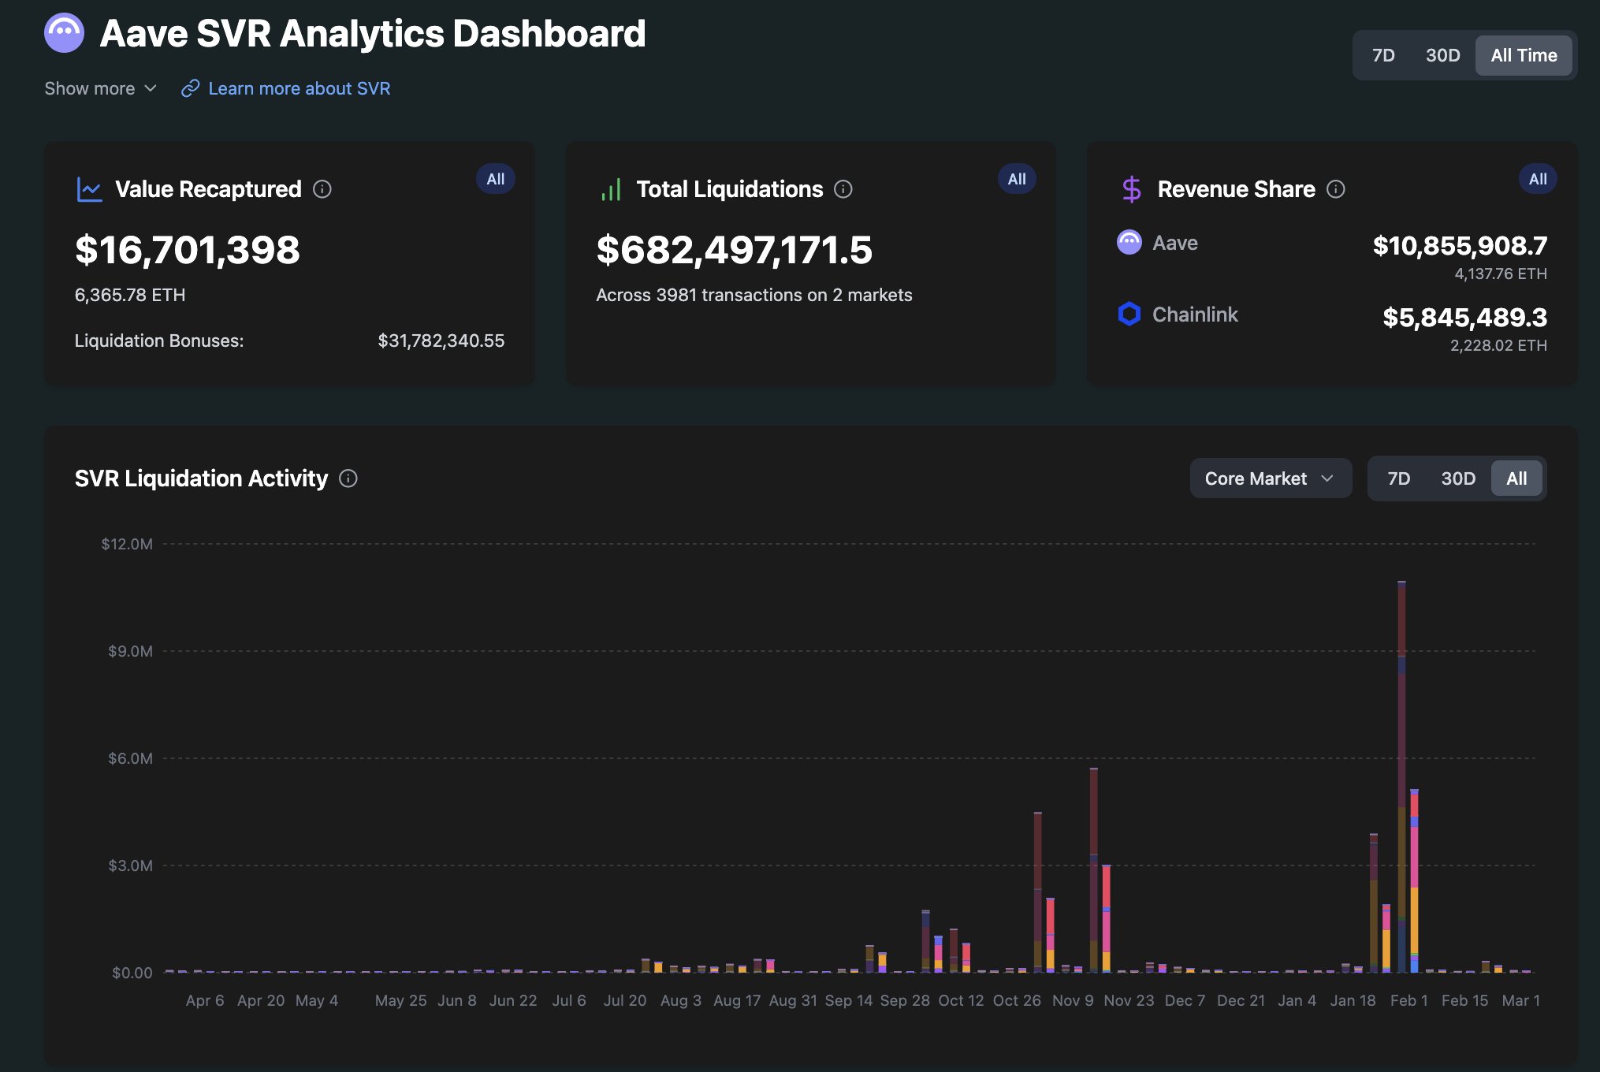Click the All badge on Total Liquidations

click(x=1017, y=179)
